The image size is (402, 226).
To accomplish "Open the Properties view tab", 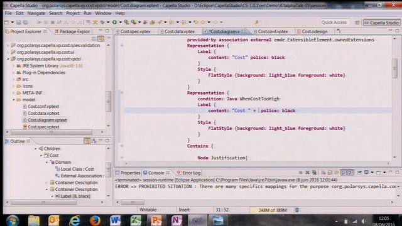I will pyautogui.click(x=128, y=173).
